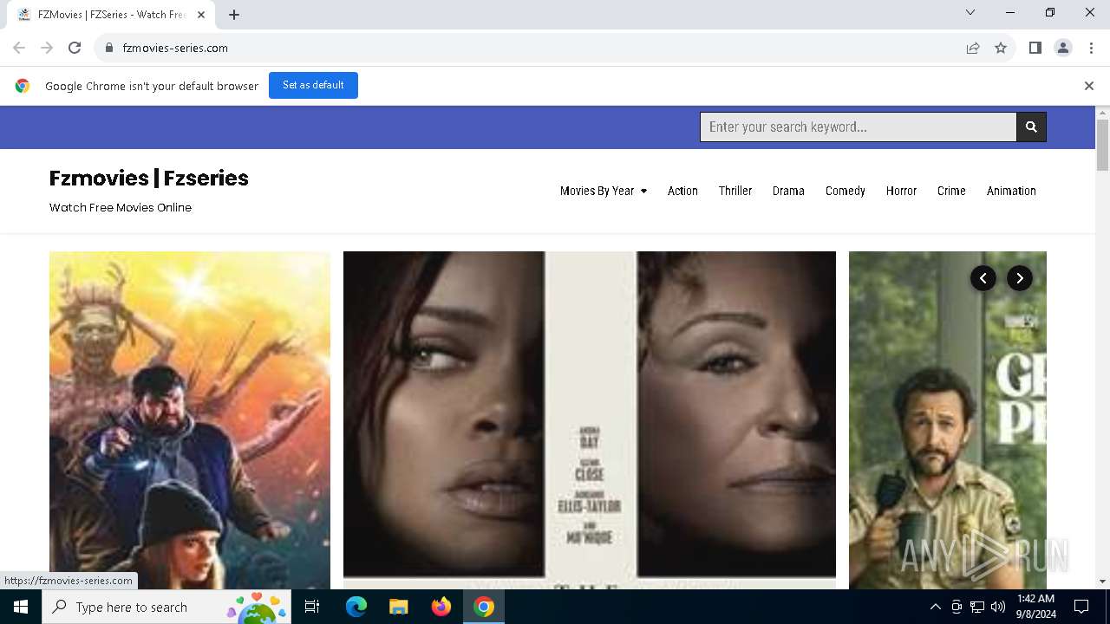Show hidden system tray icons

(x=935, y=607)
